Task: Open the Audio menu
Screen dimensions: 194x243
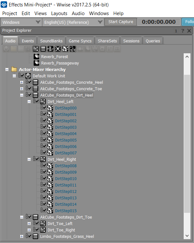Action: 78,13
